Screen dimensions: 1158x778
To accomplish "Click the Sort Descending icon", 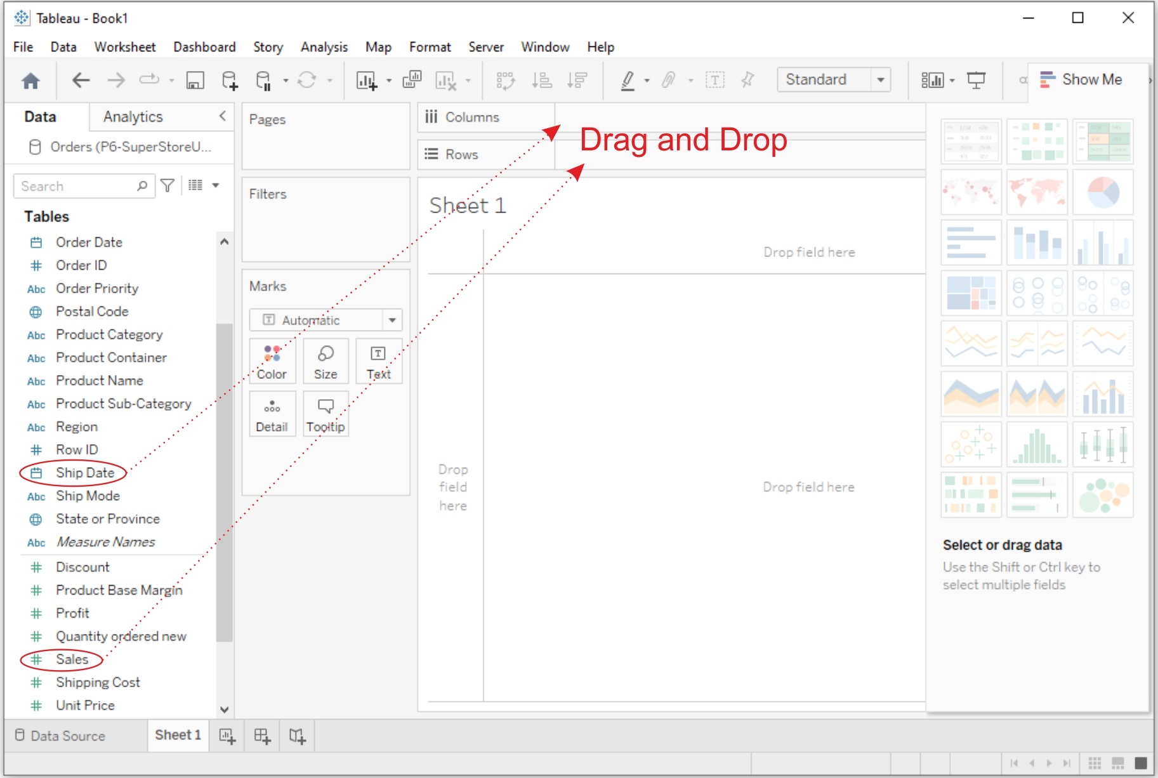I will click(577, 80).
